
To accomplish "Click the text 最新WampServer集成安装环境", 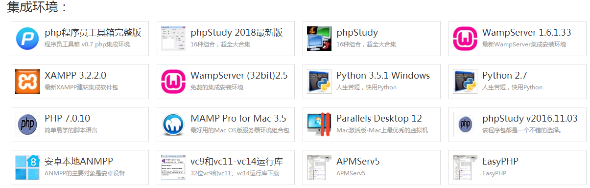I will (524, 44).
